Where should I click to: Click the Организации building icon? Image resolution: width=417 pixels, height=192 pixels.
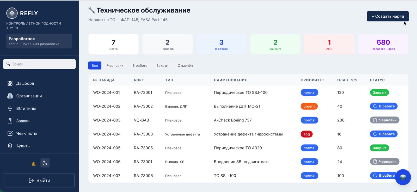tap(10, 96)
